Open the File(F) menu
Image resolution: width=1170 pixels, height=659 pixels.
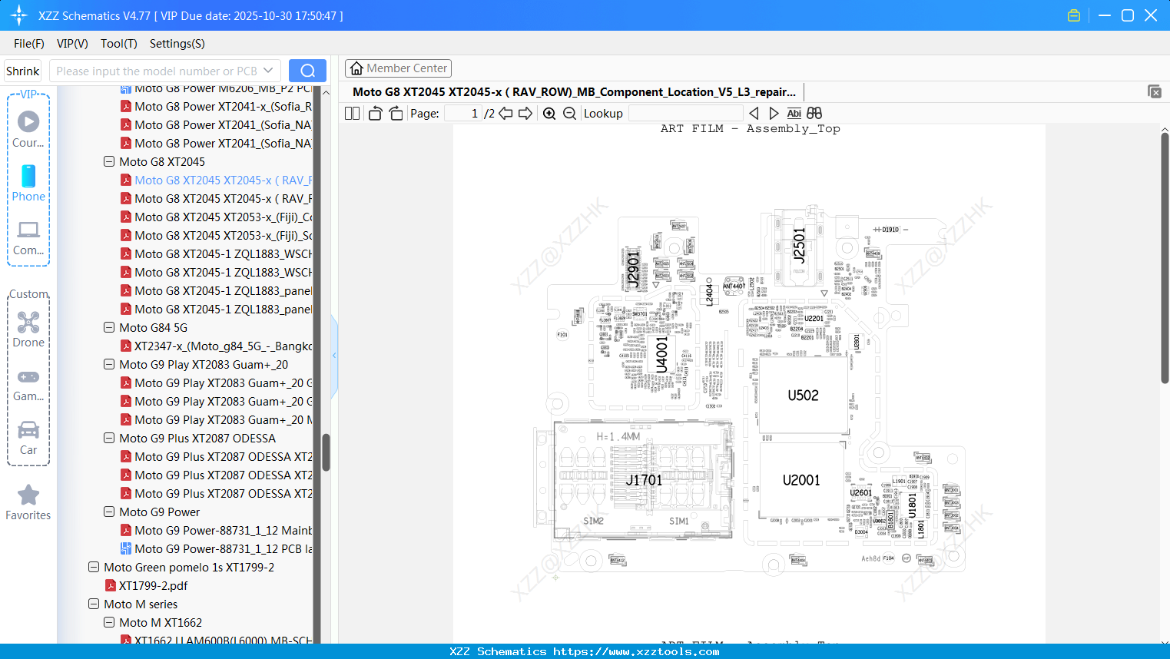[29, 44]
